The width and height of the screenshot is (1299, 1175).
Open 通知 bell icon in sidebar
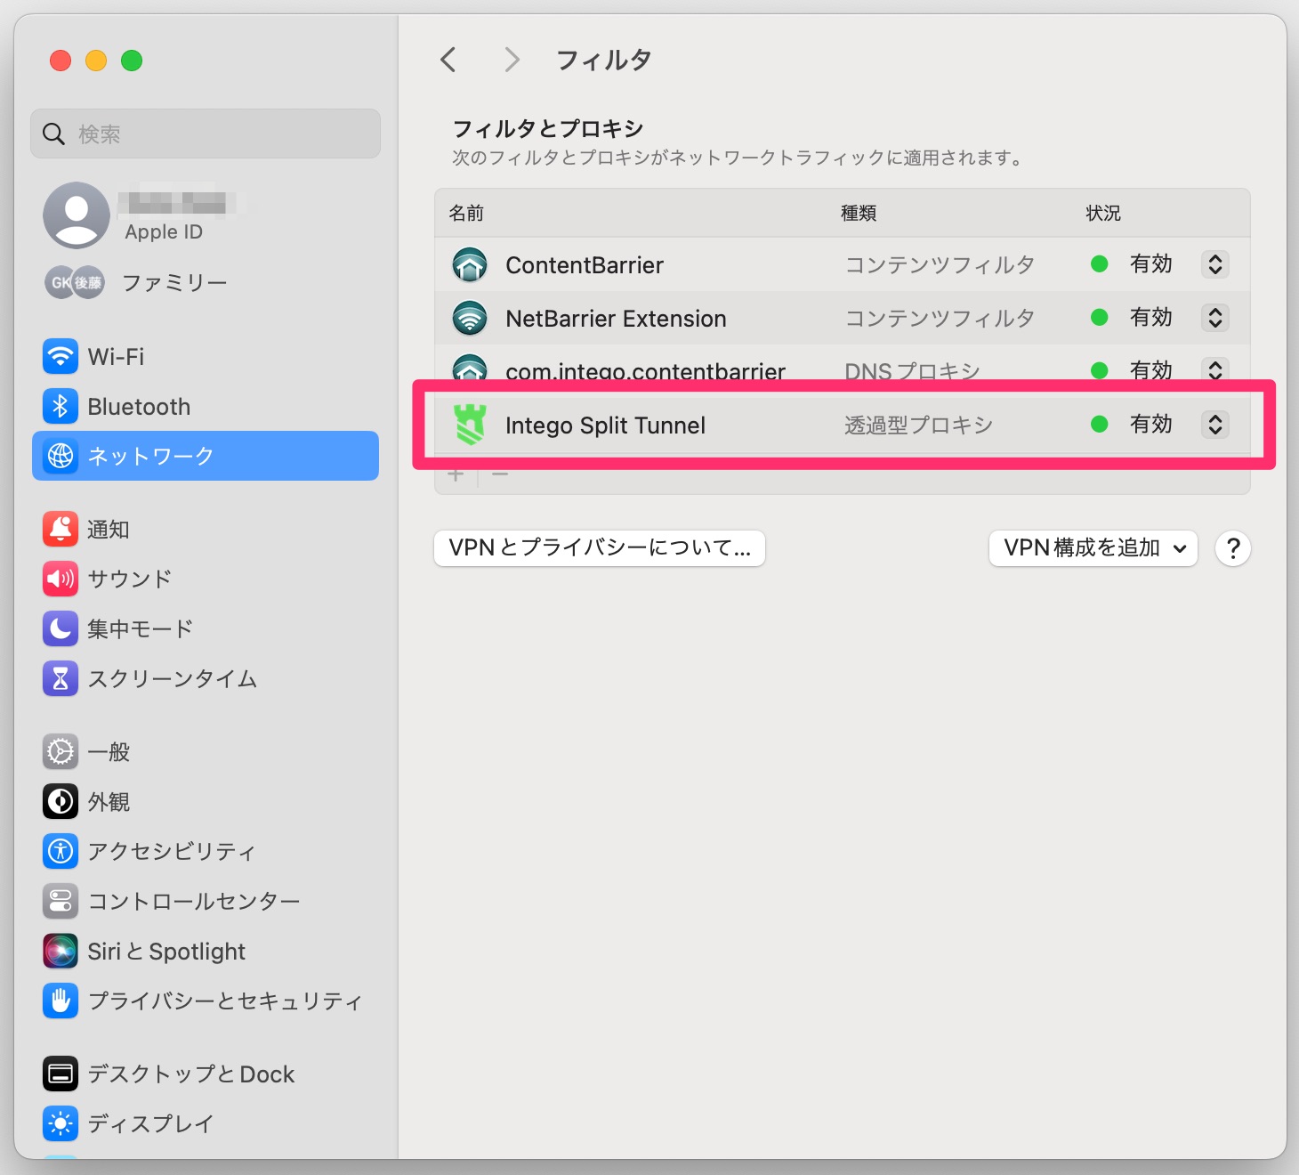click(x=61, y=529)
